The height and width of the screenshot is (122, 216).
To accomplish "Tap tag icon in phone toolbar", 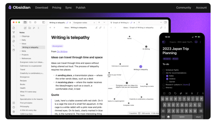I will pyautogui.click(x=175, y=93).
